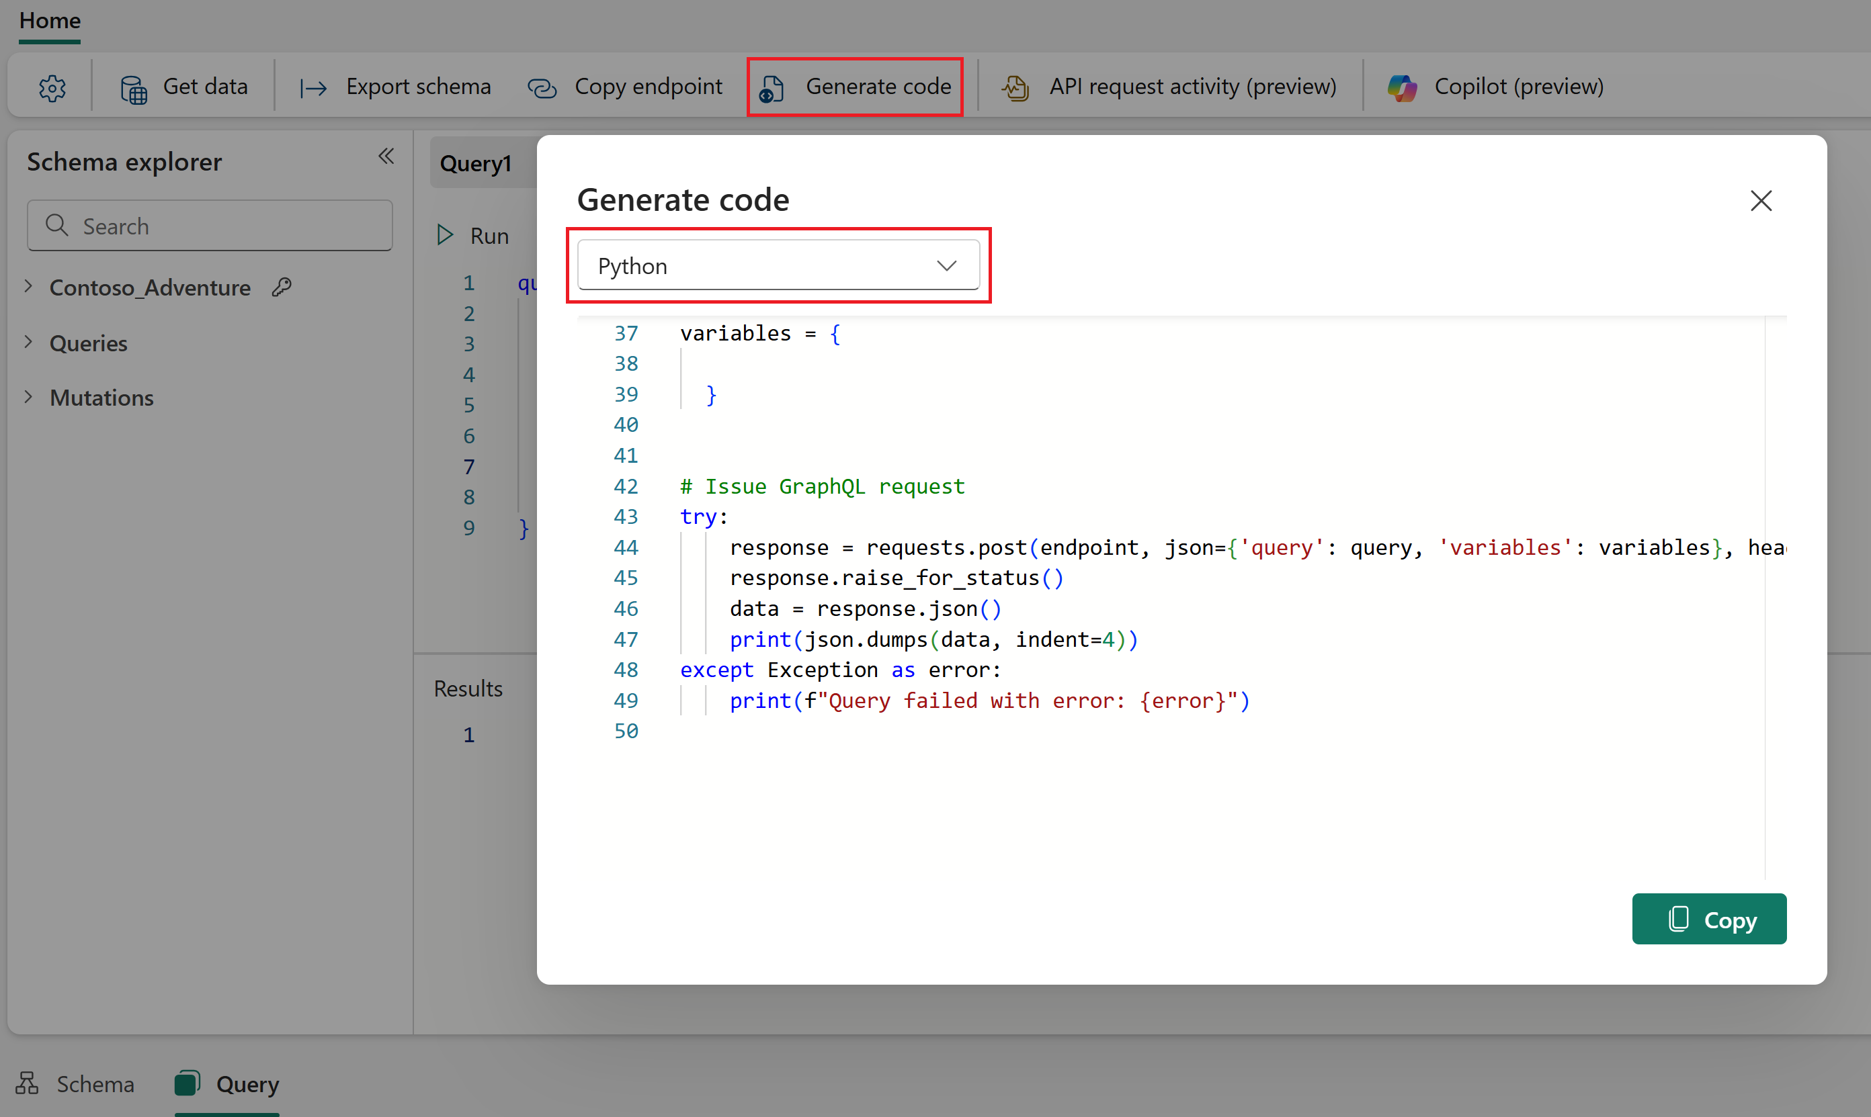1871x1117 pixels.
Task: Launch the Copilot preview icon
Action: point(1402,88)
